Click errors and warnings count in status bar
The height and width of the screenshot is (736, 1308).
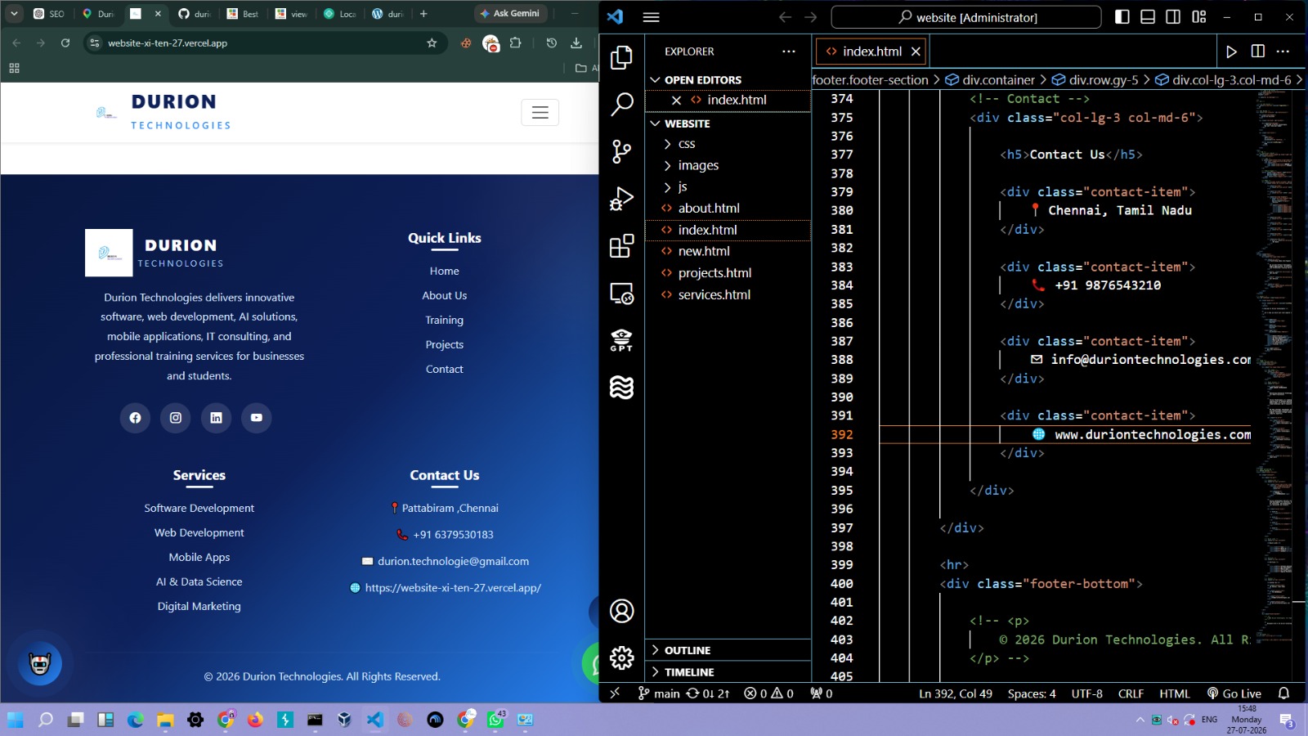768,693
